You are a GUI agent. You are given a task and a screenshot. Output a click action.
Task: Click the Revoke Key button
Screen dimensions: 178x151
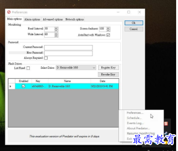tap(108, 74)
